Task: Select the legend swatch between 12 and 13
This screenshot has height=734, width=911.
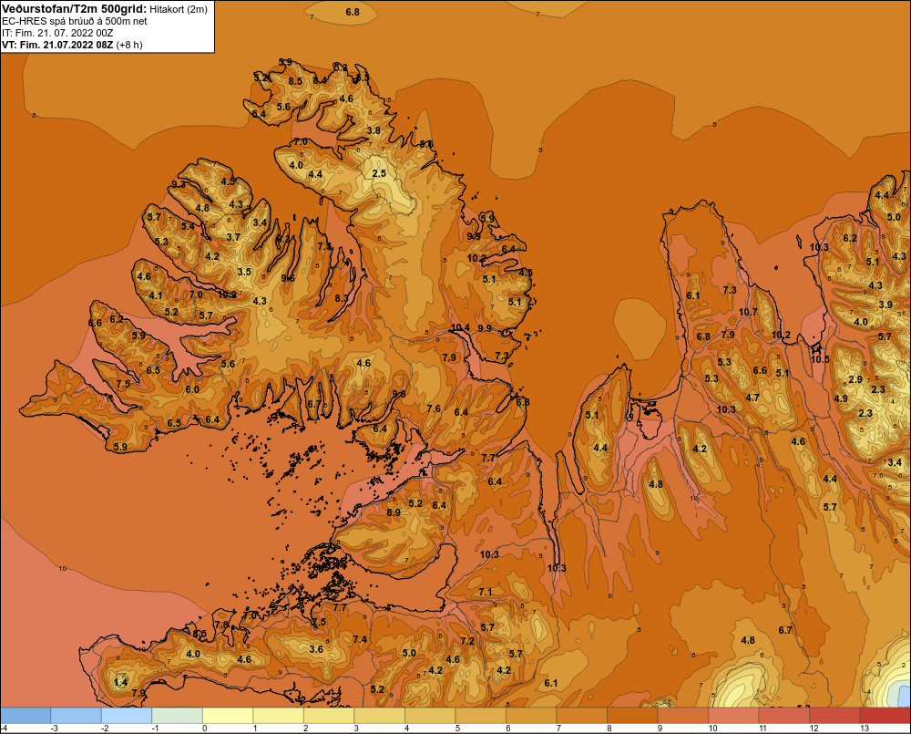Action: coord(834,716)
